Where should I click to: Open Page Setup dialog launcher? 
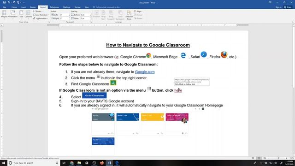point(49,22)
